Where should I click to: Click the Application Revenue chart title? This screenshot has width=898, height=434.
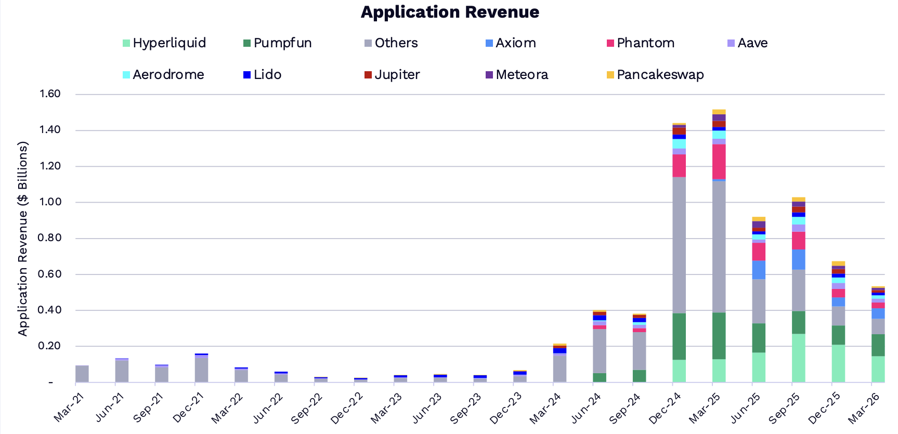[450, 12]
